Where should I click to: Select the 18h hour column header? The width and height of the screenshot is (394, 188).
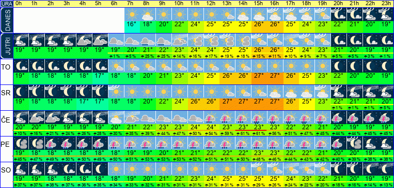coord(307,4)
